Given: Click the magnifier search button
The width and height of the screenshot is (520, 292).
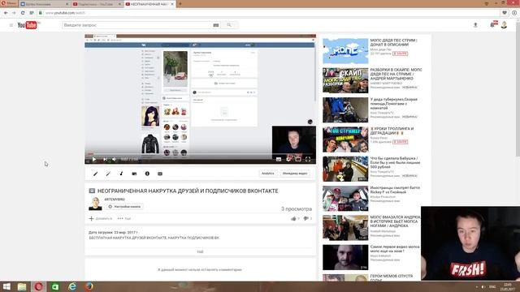Looking at the screenshot, I should click(229, 25).
